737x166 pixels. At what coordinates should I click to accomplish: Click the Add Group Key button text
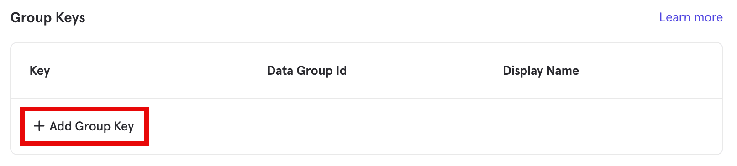click(x=91, y=126)
